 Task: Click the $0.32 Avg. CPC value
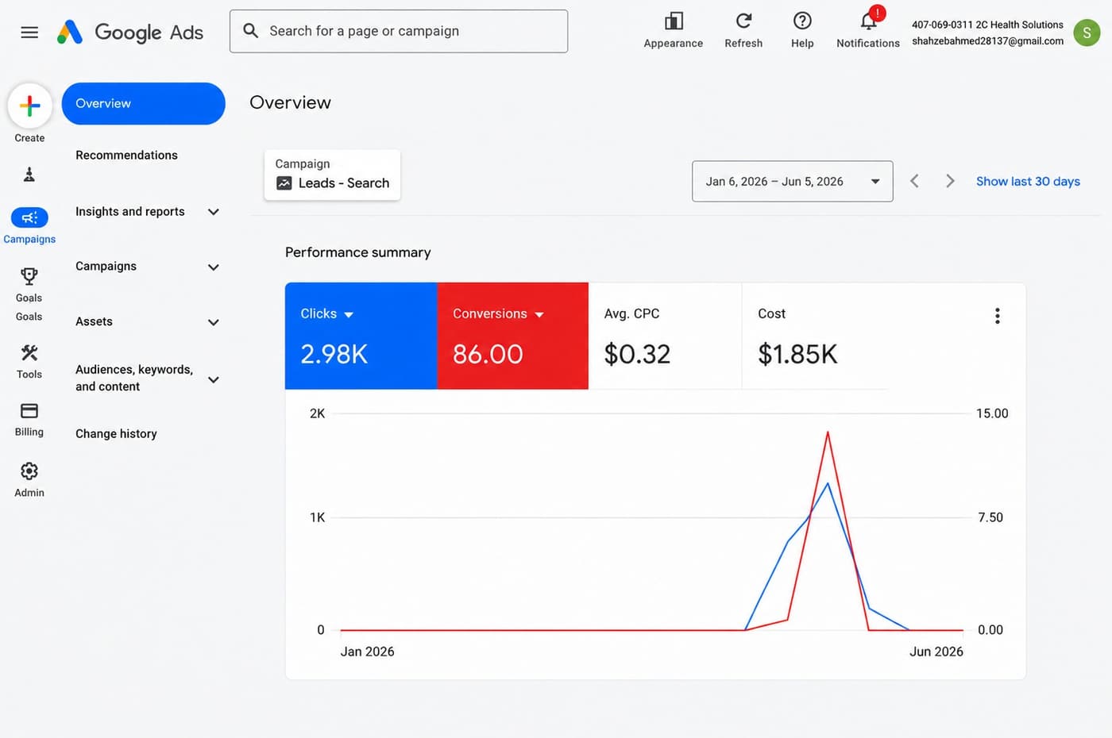637,354
